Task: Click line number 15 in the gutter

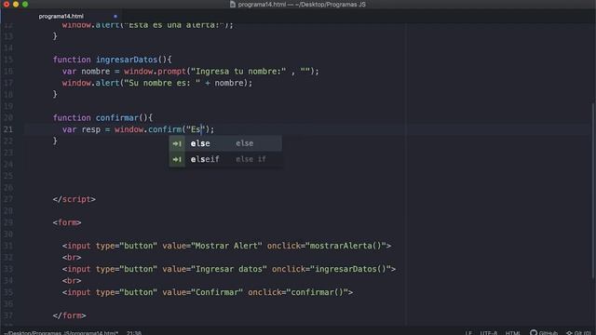Action: click(x=8, y=60)
